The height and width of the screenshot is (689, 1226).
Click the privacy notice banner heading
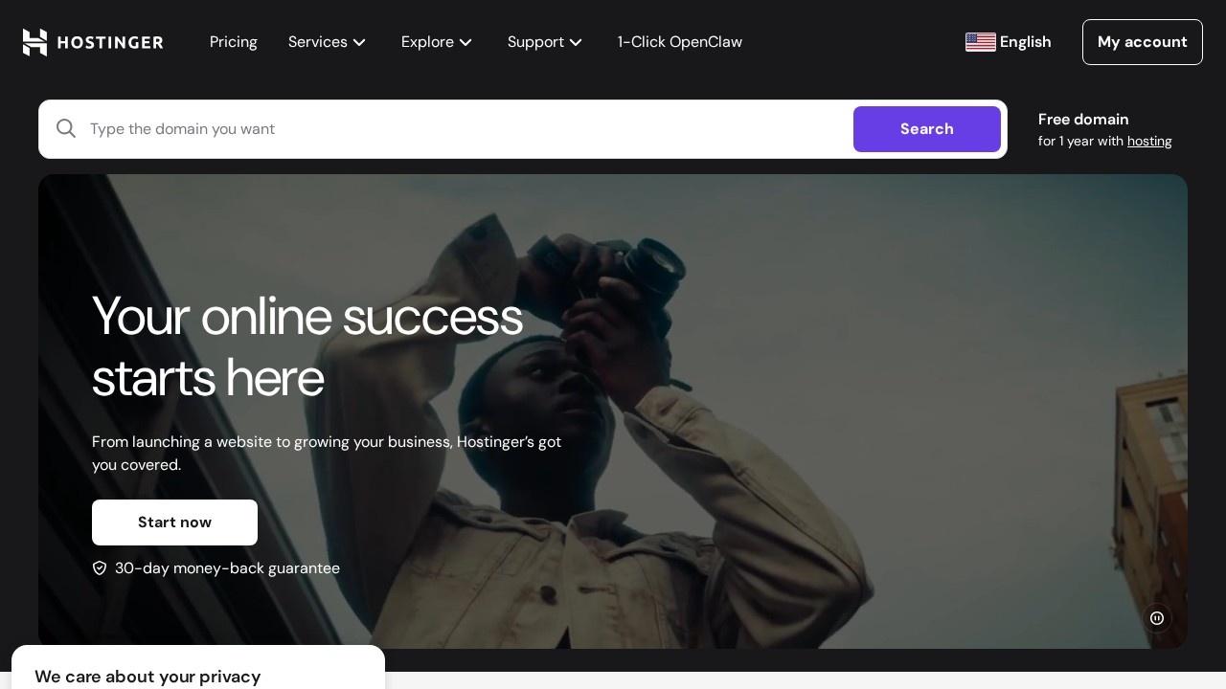148,677
